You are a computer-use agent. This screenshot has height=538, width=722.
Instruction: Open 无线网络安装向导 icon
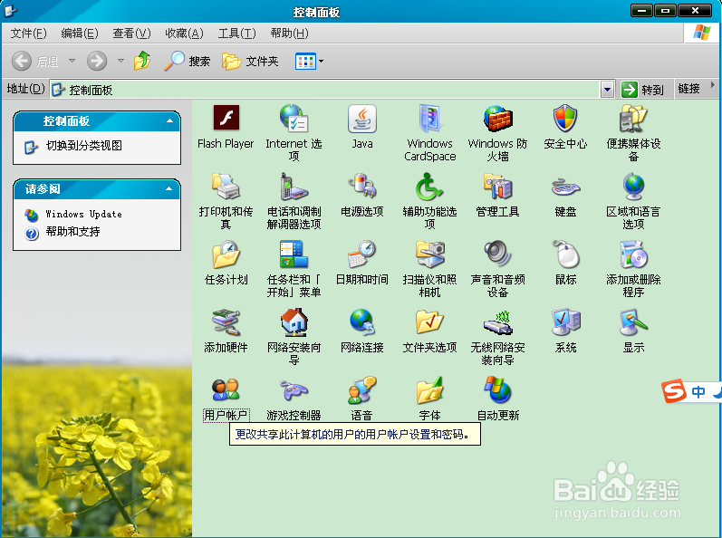point(497,322)
